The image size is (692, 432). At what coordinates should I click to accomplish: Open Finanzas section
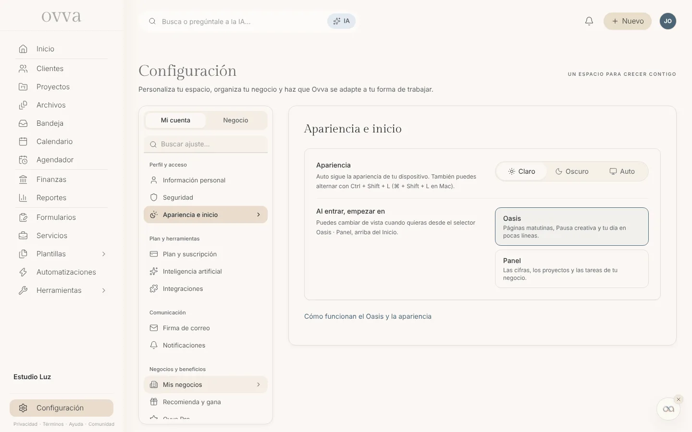pyautogui.click(x=62, y=180)
